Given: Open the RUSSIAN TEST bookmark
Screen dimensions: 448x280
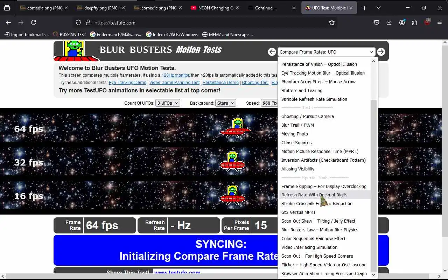Looking at the screenshot, I should click(x=69, y=34).
